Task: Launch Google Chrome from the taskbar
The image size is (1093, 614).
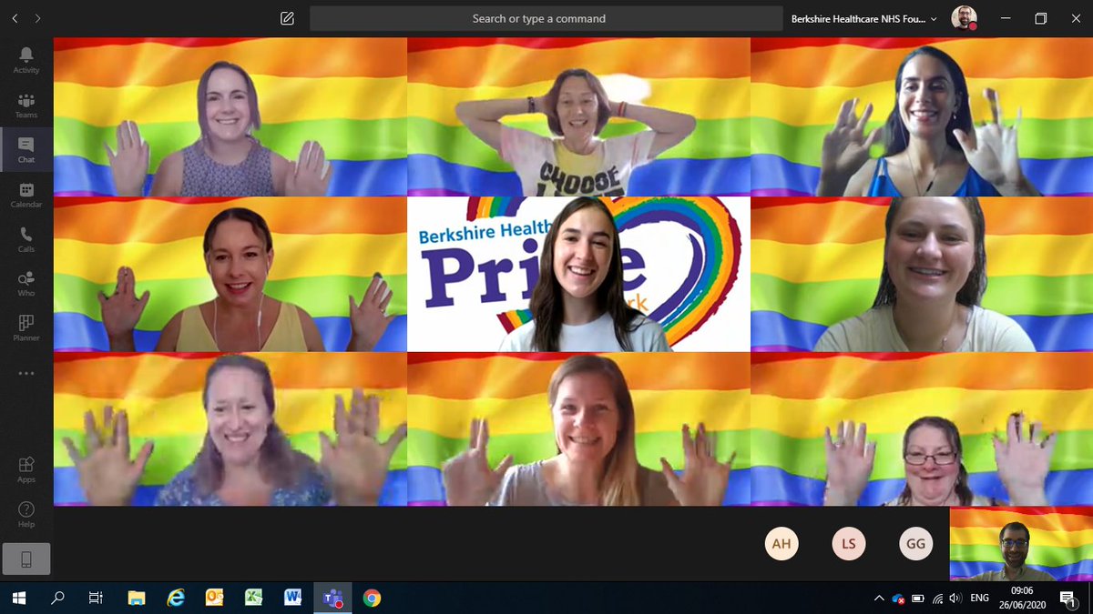Action: tap(372, 598)
